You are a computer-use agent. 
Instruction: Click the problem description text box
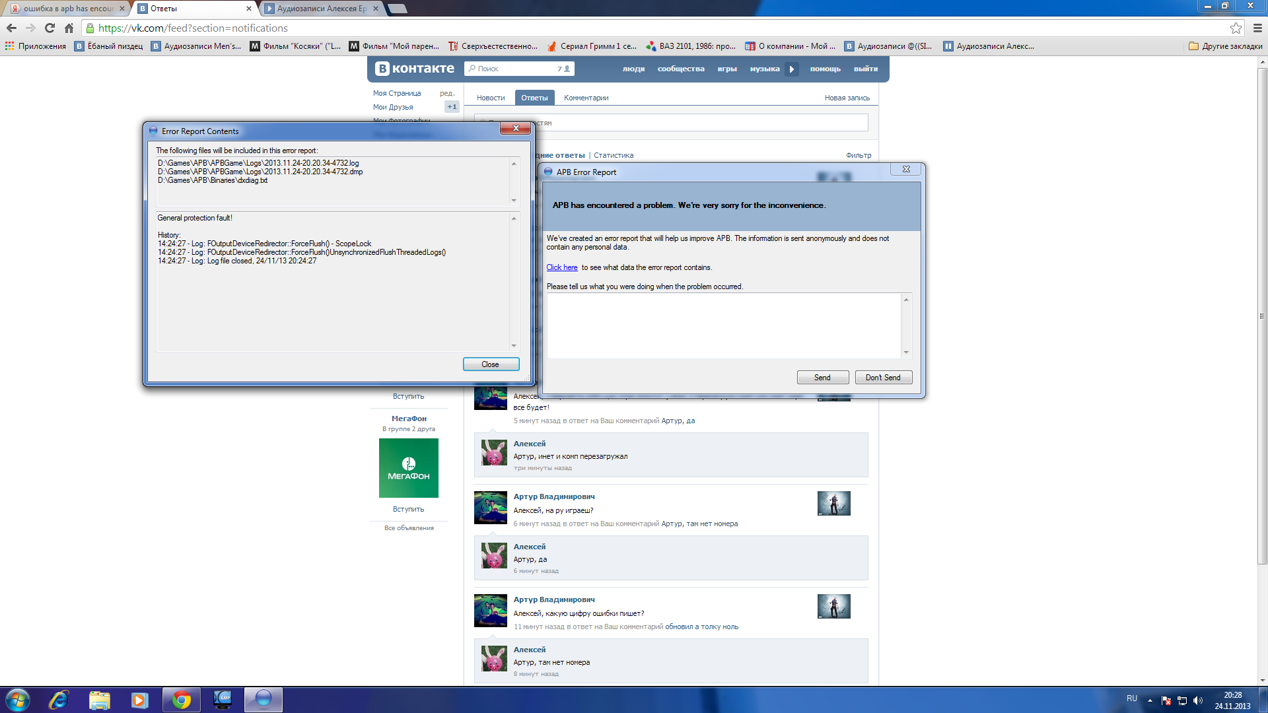(724, 325)
